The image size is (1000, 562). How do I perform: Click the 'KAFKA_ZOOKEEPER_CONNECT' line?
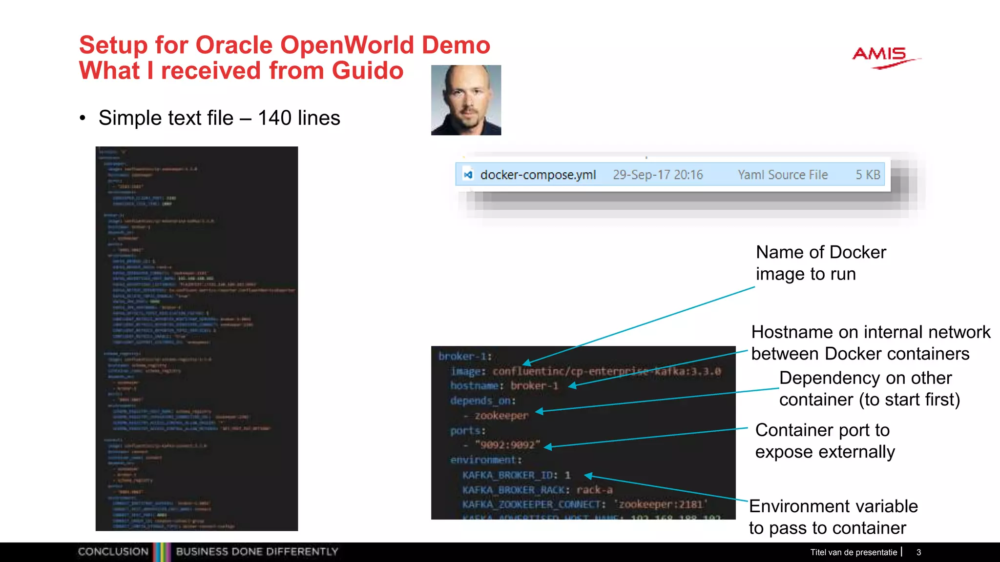(x=584, y=504)
